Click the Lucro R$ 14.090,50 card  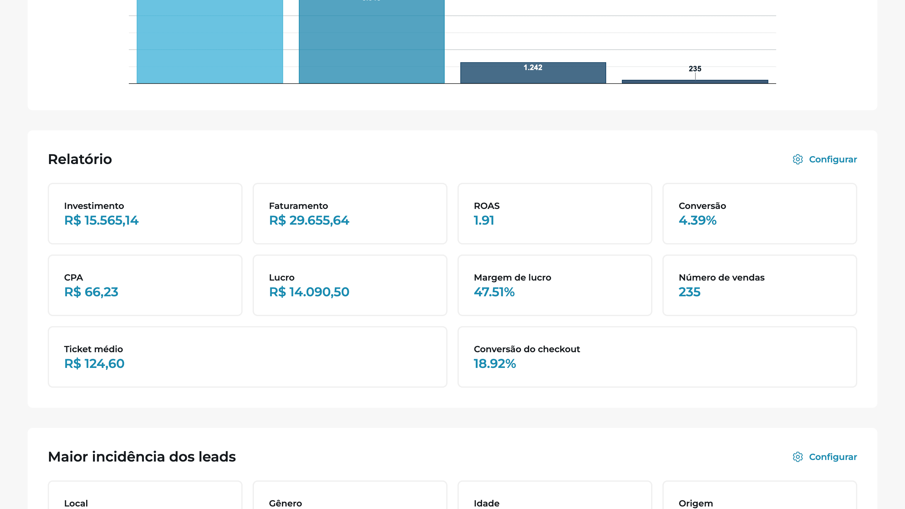click(x=349, y=285)
